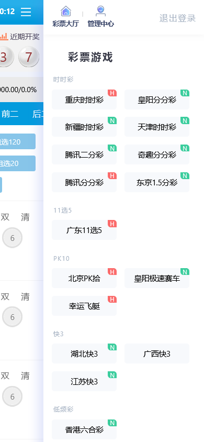Select number ball 6 in second row
Image resolution: width=204 pixels, height=442 pixels.
click(13, 317)
